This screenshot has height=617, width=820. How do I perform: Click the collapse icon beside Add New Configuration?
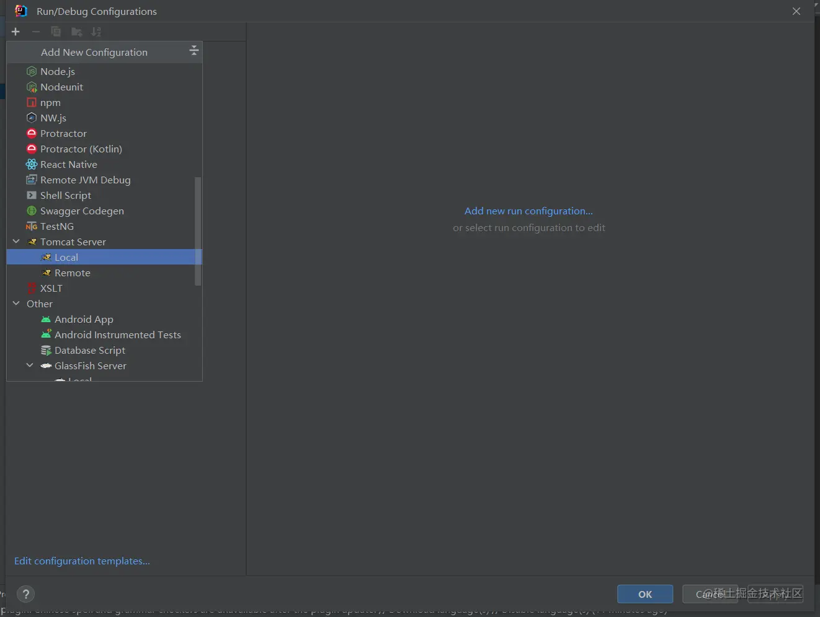coord(194,50)
